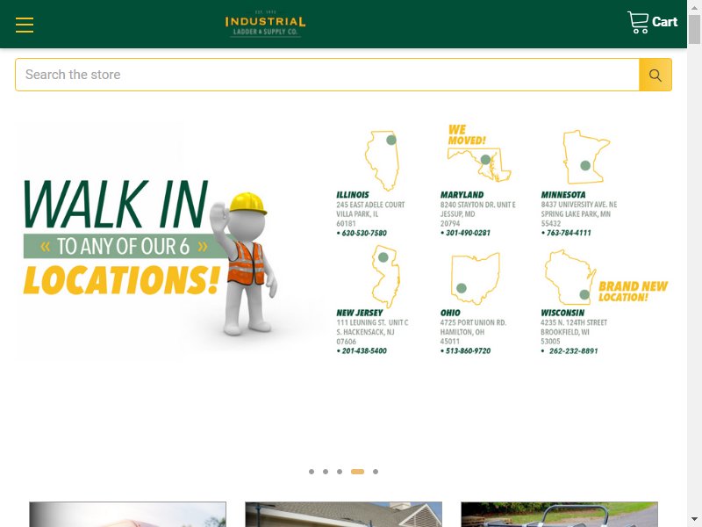The height and width of the screenshot is (527, 702).
Task: Open the first category thumbnail below carousel
Action: (x=127, y=515)
